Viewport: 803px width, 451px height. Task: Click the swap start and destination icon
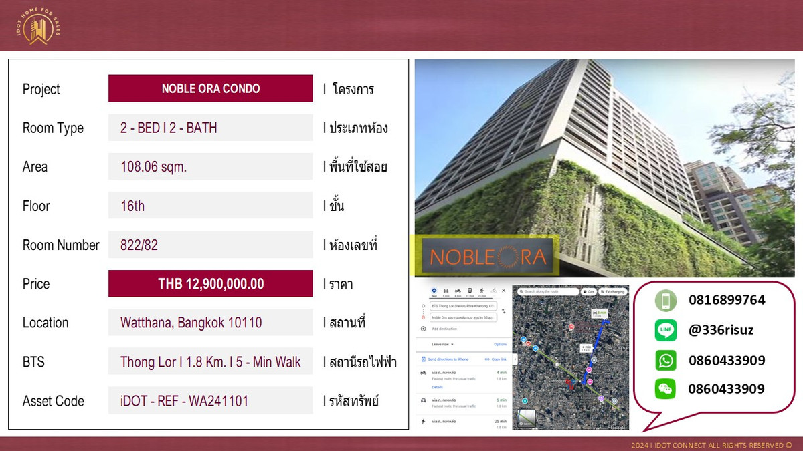point(504,311)
